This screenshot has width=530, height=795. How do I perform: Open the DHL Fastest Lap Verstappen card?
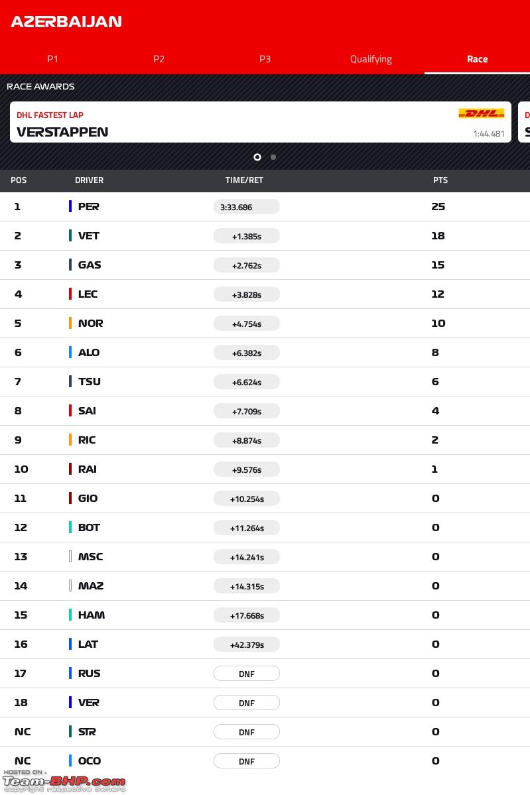tap(261, 122)
